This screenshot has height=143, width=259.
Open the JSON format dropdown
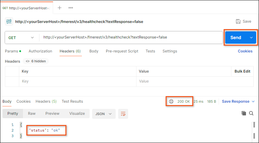(x=104, y=114)
